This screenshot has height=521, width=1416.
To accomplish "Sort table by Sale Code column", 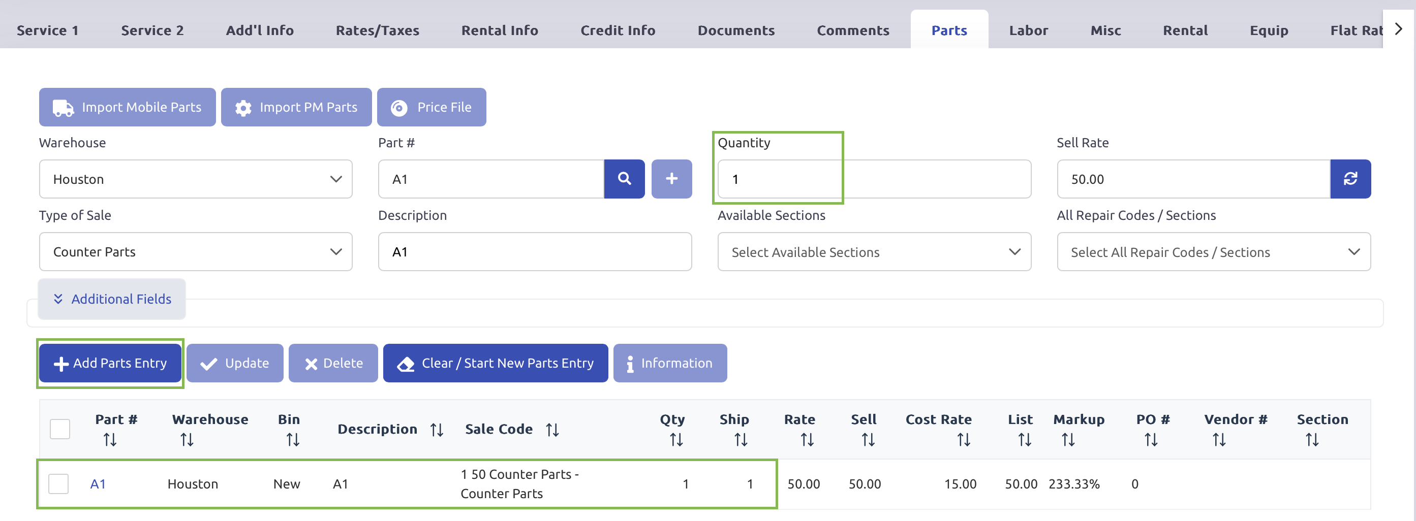I will point(552,430).
